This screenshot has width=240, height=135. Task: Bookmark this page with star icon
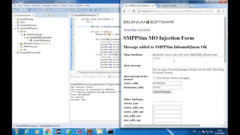click(218, 11)
